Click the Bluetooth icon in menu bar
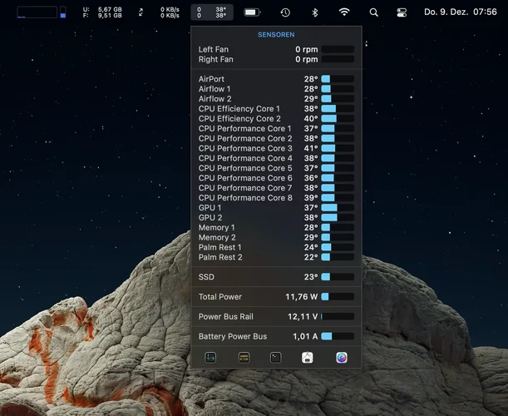The image size is (508, 416). 314,12
